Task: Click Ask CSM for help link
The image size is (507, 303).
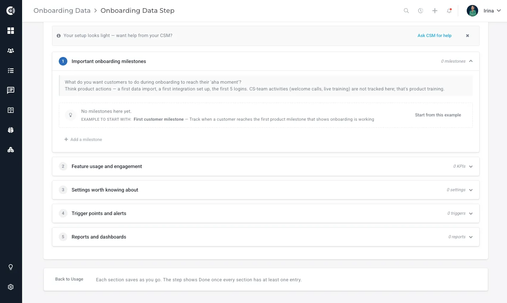Action: [x=434, y=36]
